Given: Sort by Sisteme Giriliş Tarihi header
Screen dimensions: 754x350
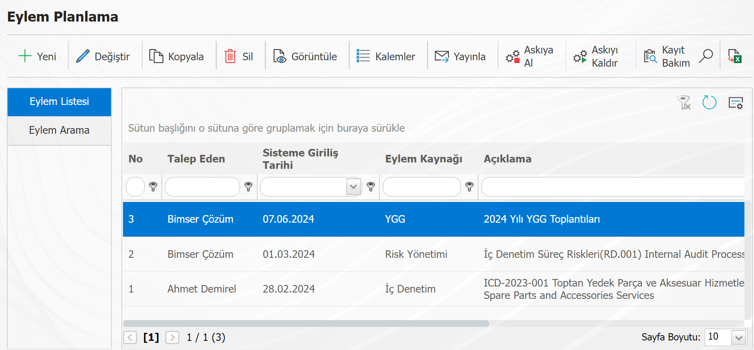Looking at the screenshot, I should [300, 159].
